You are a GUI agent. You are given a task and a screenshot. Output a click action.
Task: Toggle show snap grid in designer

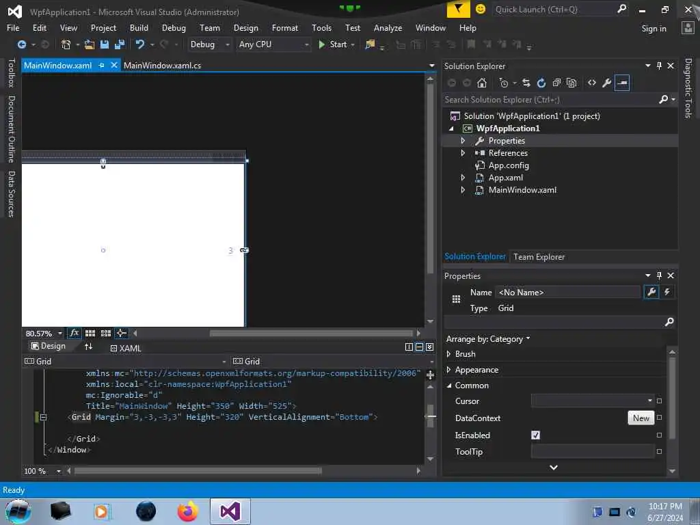(90, 333)
